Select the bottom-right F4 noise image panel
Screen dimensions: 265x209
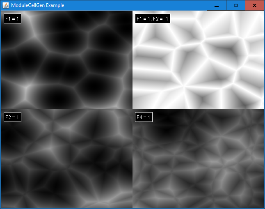coord(198,160)
